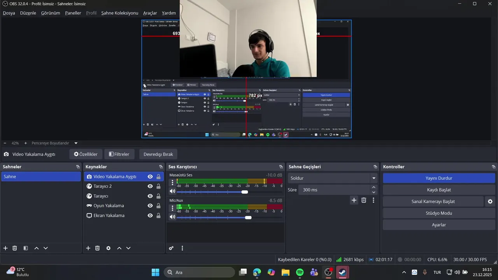The height and width of the screenshot is (280, 498).
Task: Mute Masaüstü Ses speaker icon
Action: (x=172, y=191)
